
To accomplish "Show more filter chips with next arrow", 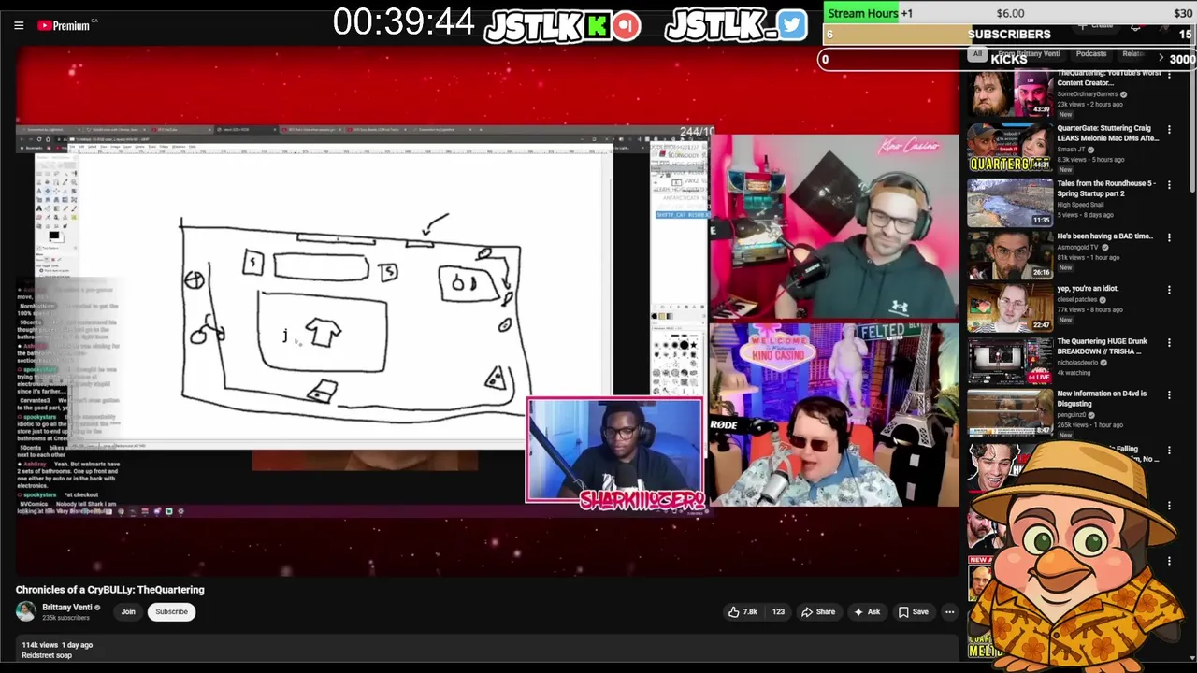I will [1161, 58].
